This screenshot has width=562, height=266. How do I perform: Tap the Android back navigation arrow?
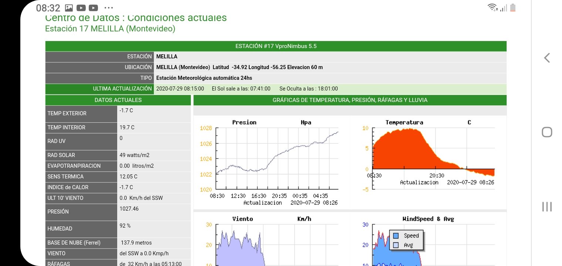[547, 58]
